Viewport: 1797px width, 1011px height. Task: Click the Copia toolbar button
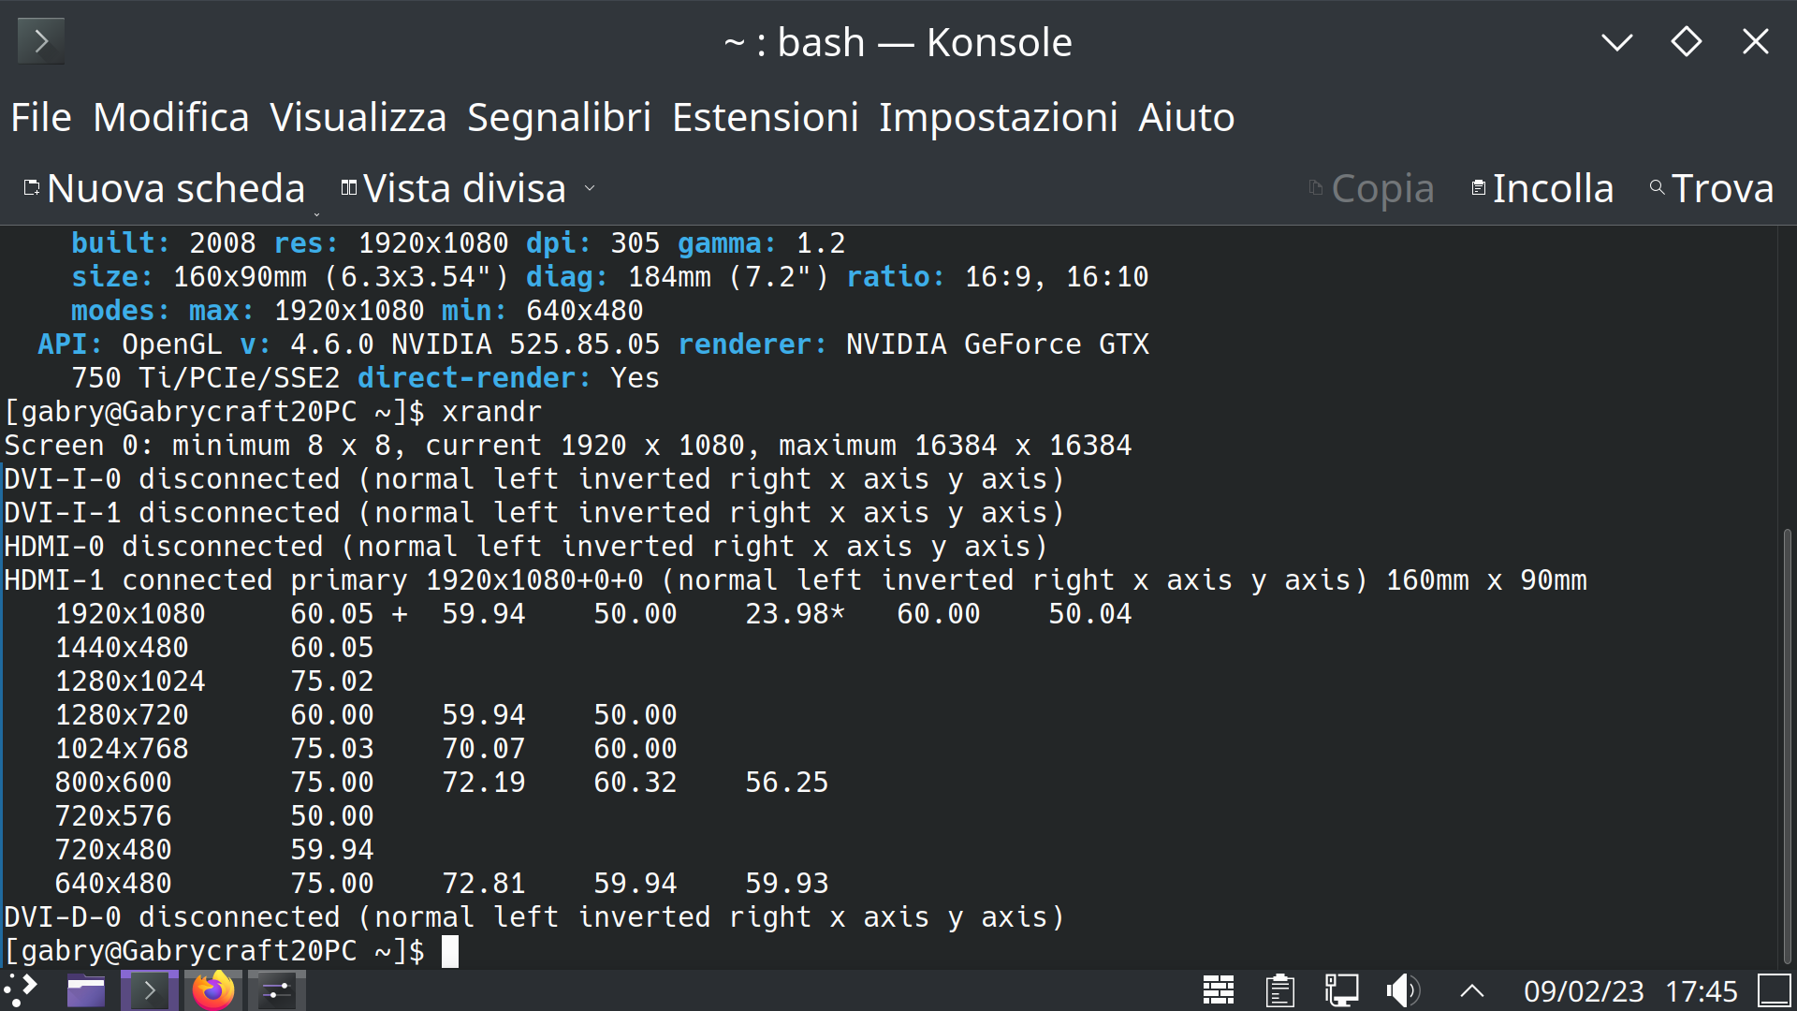tap(1371, 188)
